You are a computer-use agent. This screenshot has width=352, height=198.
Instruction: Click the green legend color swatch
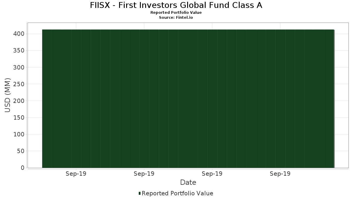tap(140, 193)
